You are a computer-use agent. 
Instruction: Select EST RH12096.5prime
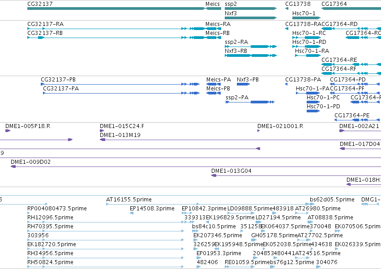pyautogui.click(x=106, y=222)
